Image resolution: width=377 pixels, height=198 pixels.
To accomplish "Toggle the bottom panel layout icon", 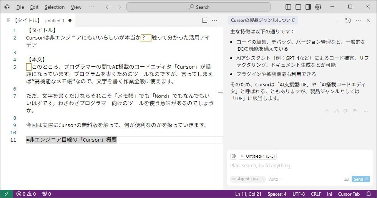I will [x=298, y=7].
